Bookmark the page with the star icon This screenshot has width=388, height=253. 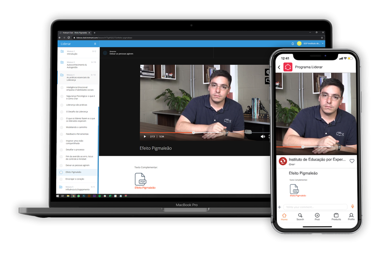(322, 38)
